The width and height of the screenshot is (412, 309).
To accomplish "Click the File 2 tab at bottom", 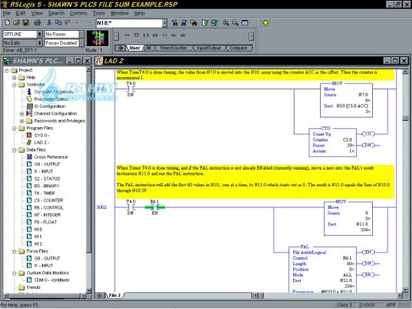I will [114, 295].
